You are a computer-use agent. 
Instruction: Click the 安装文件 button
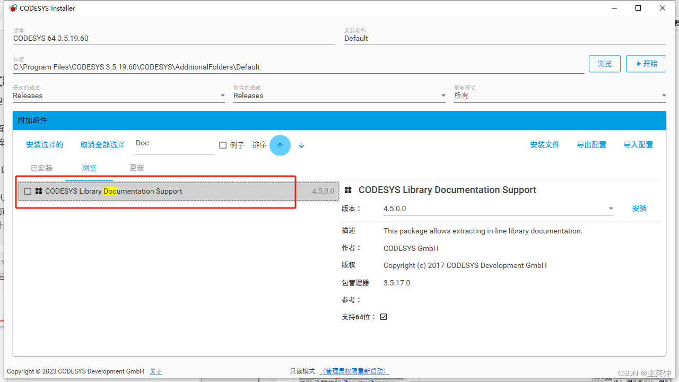545,145
